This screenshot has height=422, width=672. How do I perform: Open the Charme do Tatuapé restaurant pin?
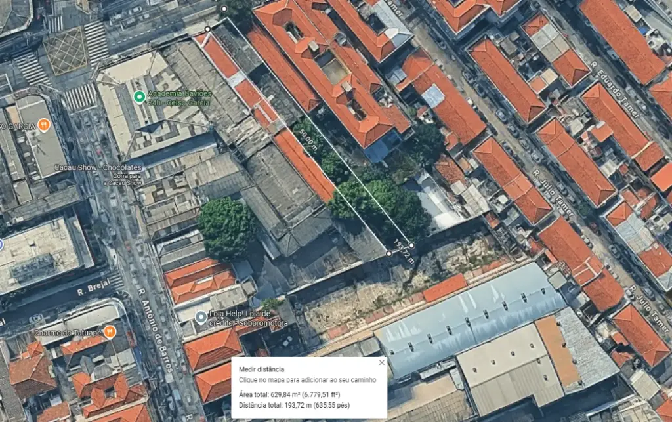[x=110, y=332]
